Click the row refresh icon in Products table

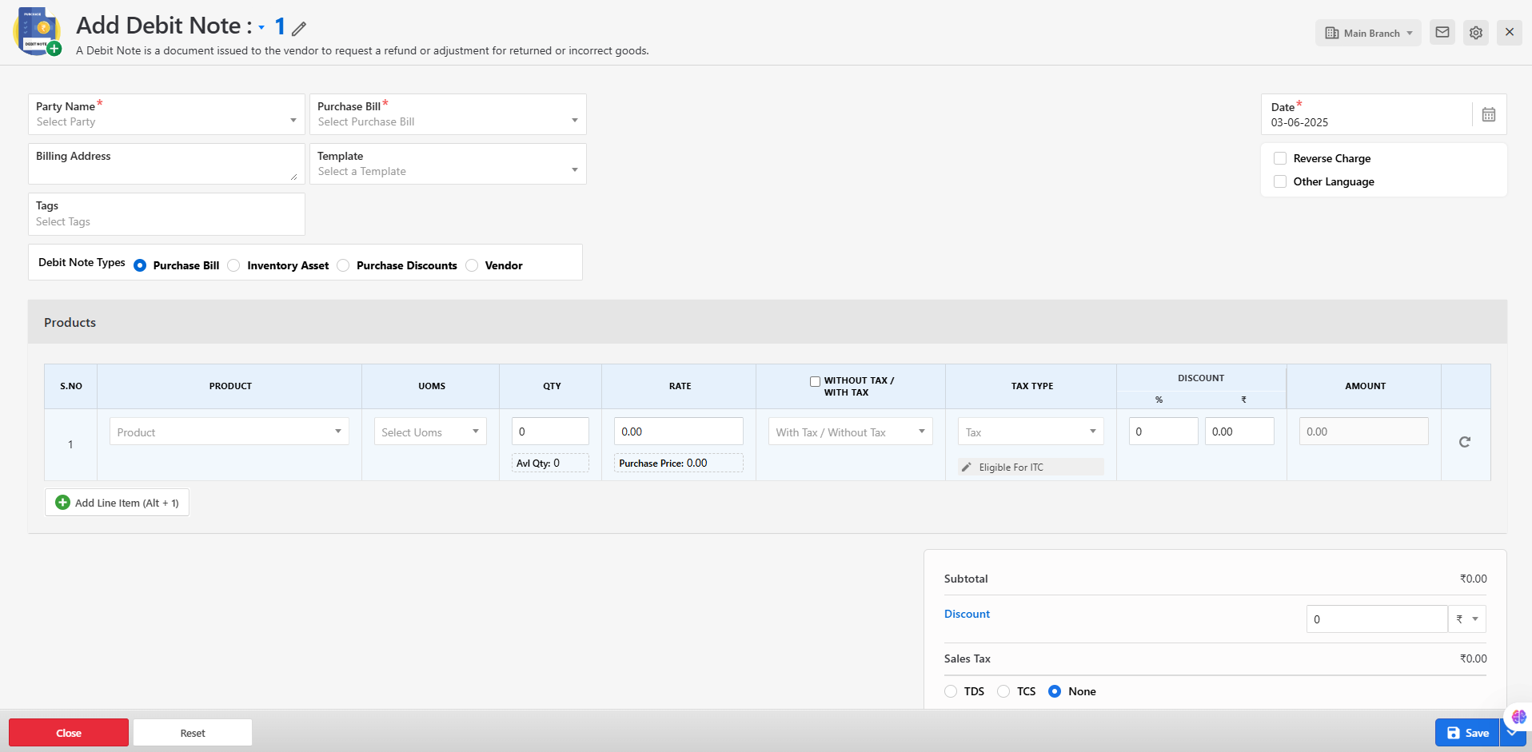(x=1464, y=442)
